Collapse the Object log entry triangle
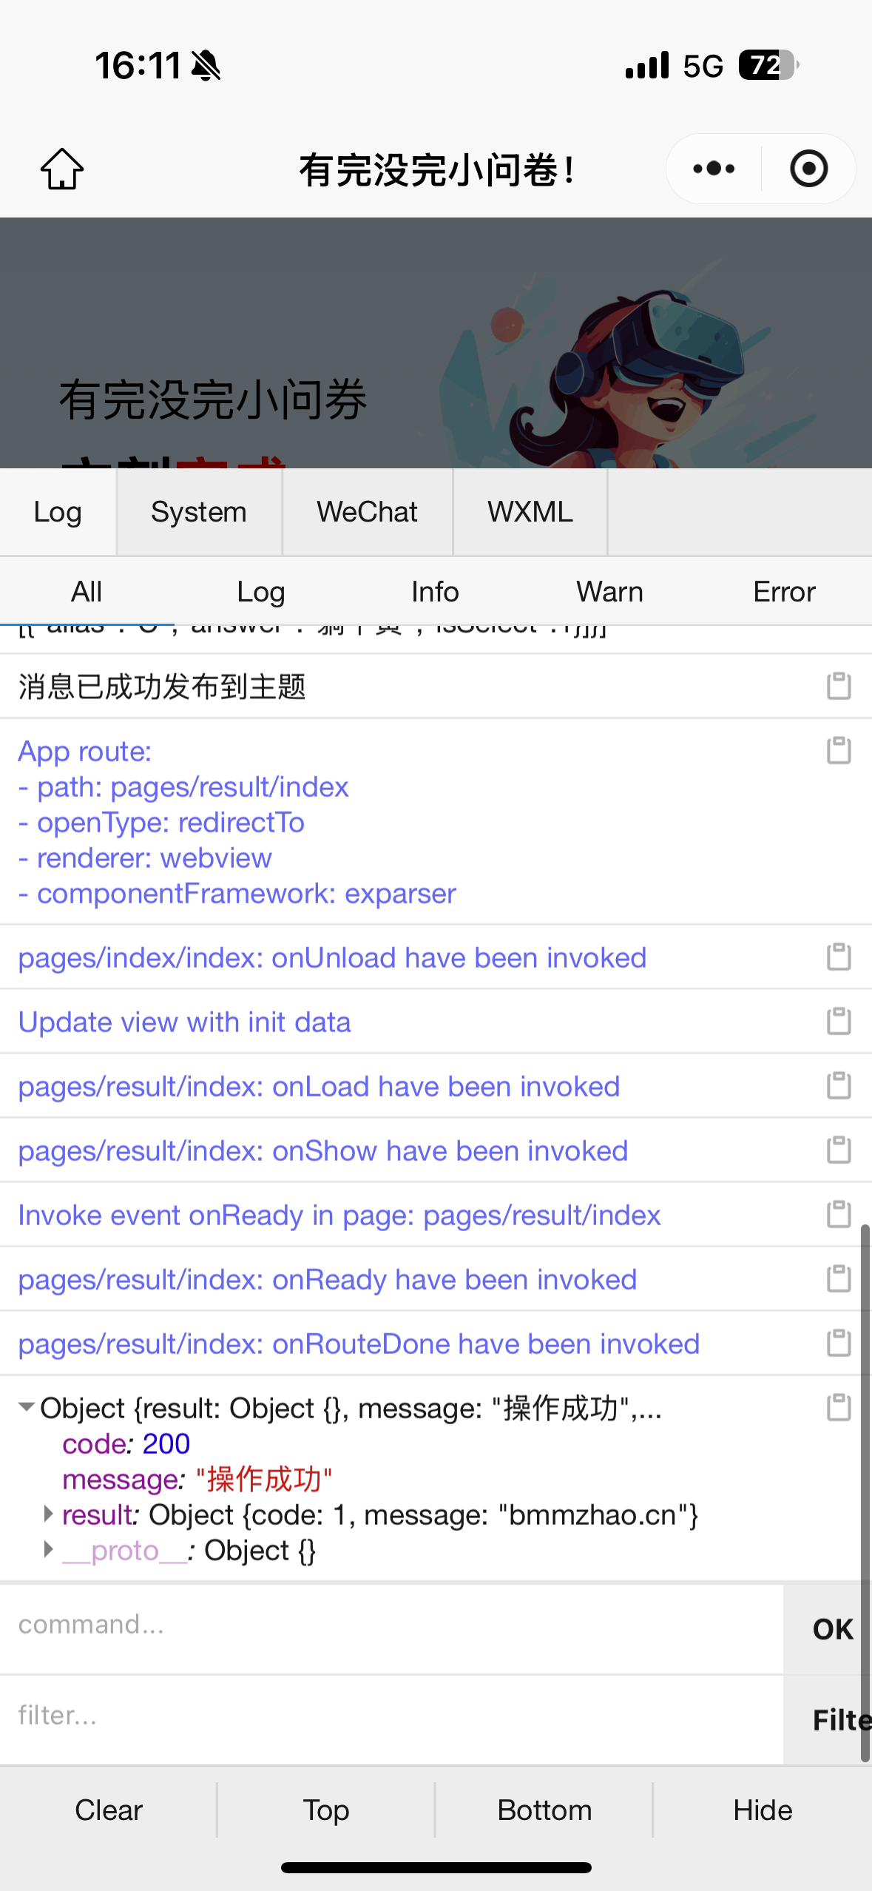Image resolution: width=872 pixels, height=1891 pixels. 27,1407
